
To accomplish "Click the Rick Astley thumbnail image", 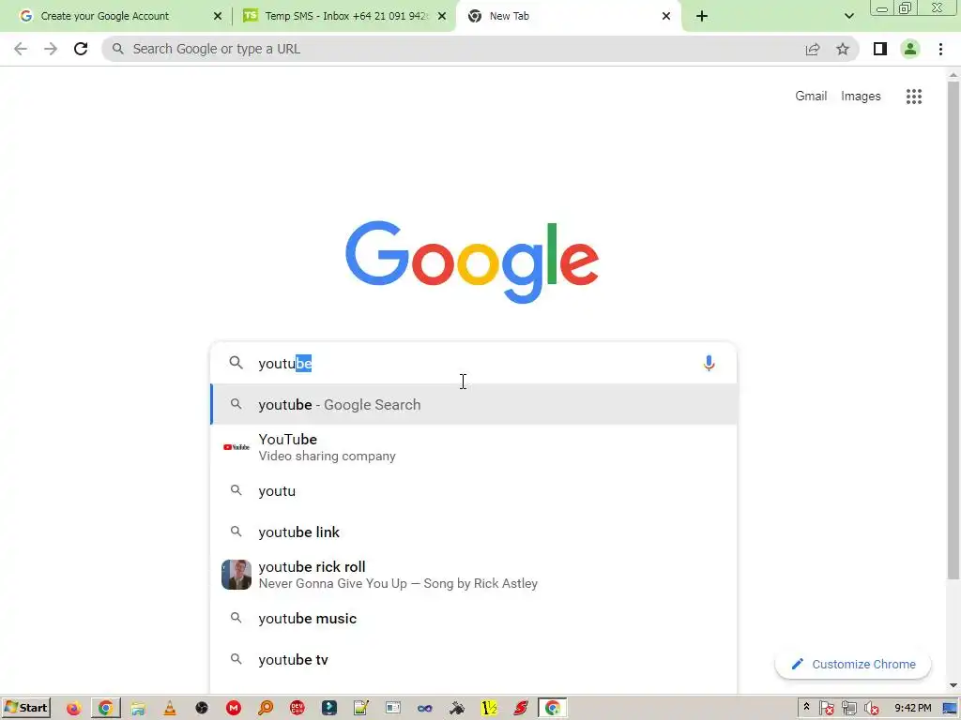I will (236, 575).
